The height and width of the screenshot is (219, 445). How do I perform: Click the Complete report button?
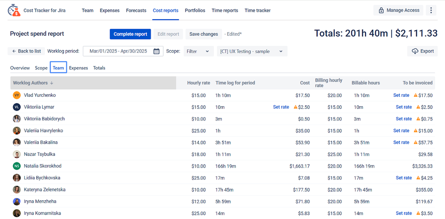tap(130, 34)
